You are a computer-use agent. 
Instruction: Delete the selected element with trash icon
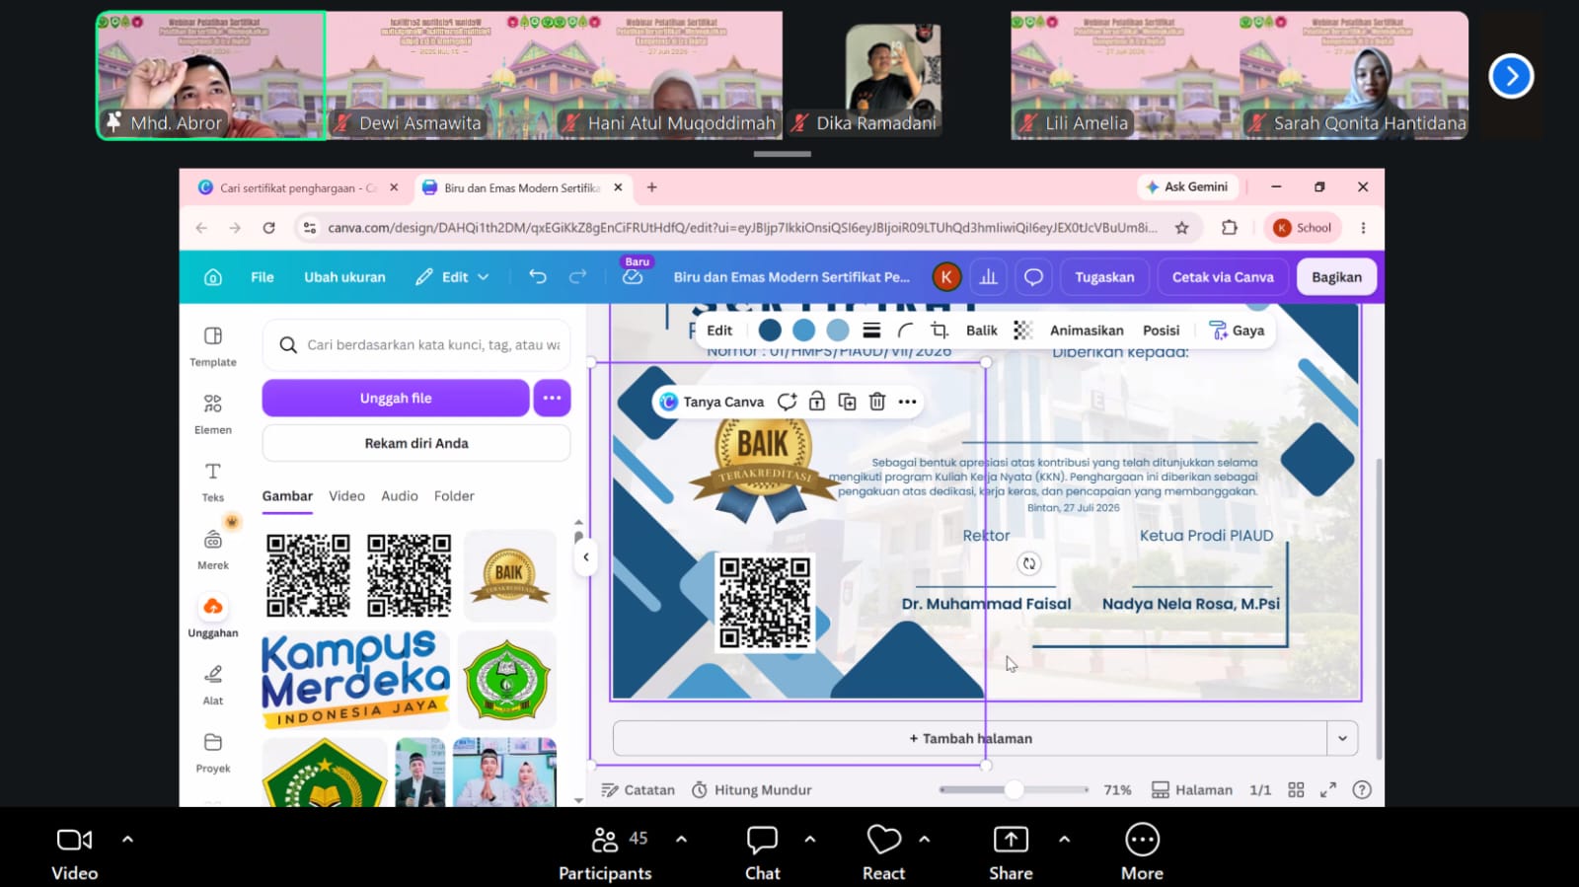877,402
